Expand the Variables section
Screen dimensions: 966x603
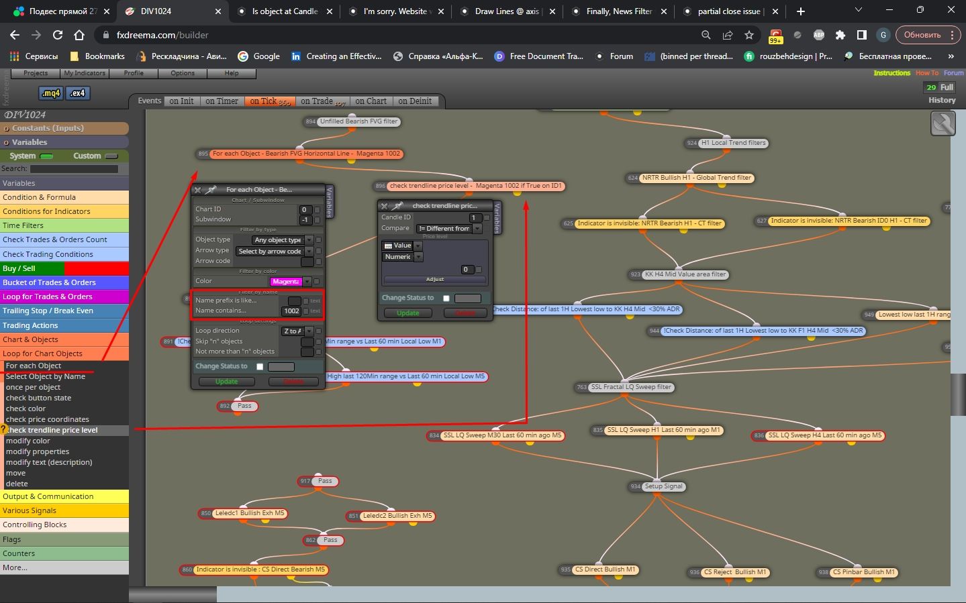(x=64, y=142)
